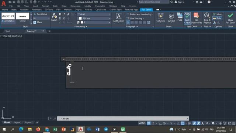This screenshot has height=133, width=236.
Task: Toggle italic formatting
Action: pyautogui.click(x=64, y=14)
